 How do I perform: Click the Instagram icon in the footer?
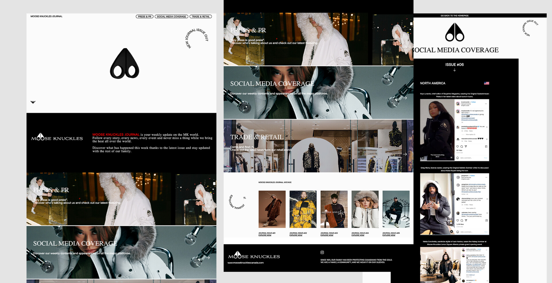[322, 253]
